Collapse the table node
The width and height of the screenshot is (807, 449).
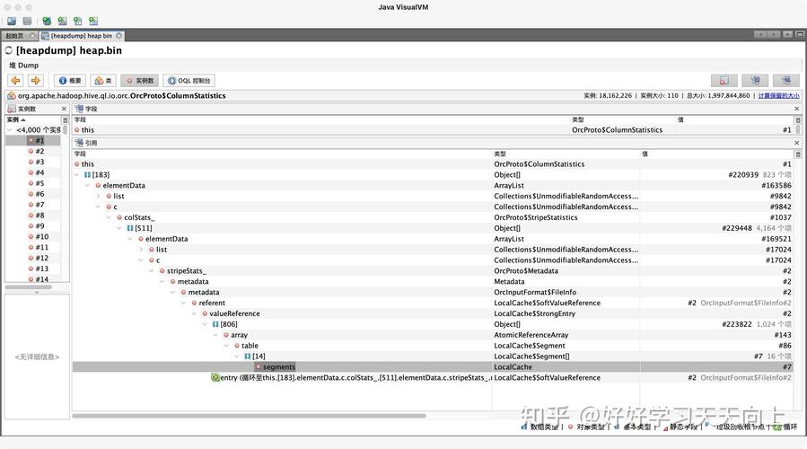pos(226,346)
